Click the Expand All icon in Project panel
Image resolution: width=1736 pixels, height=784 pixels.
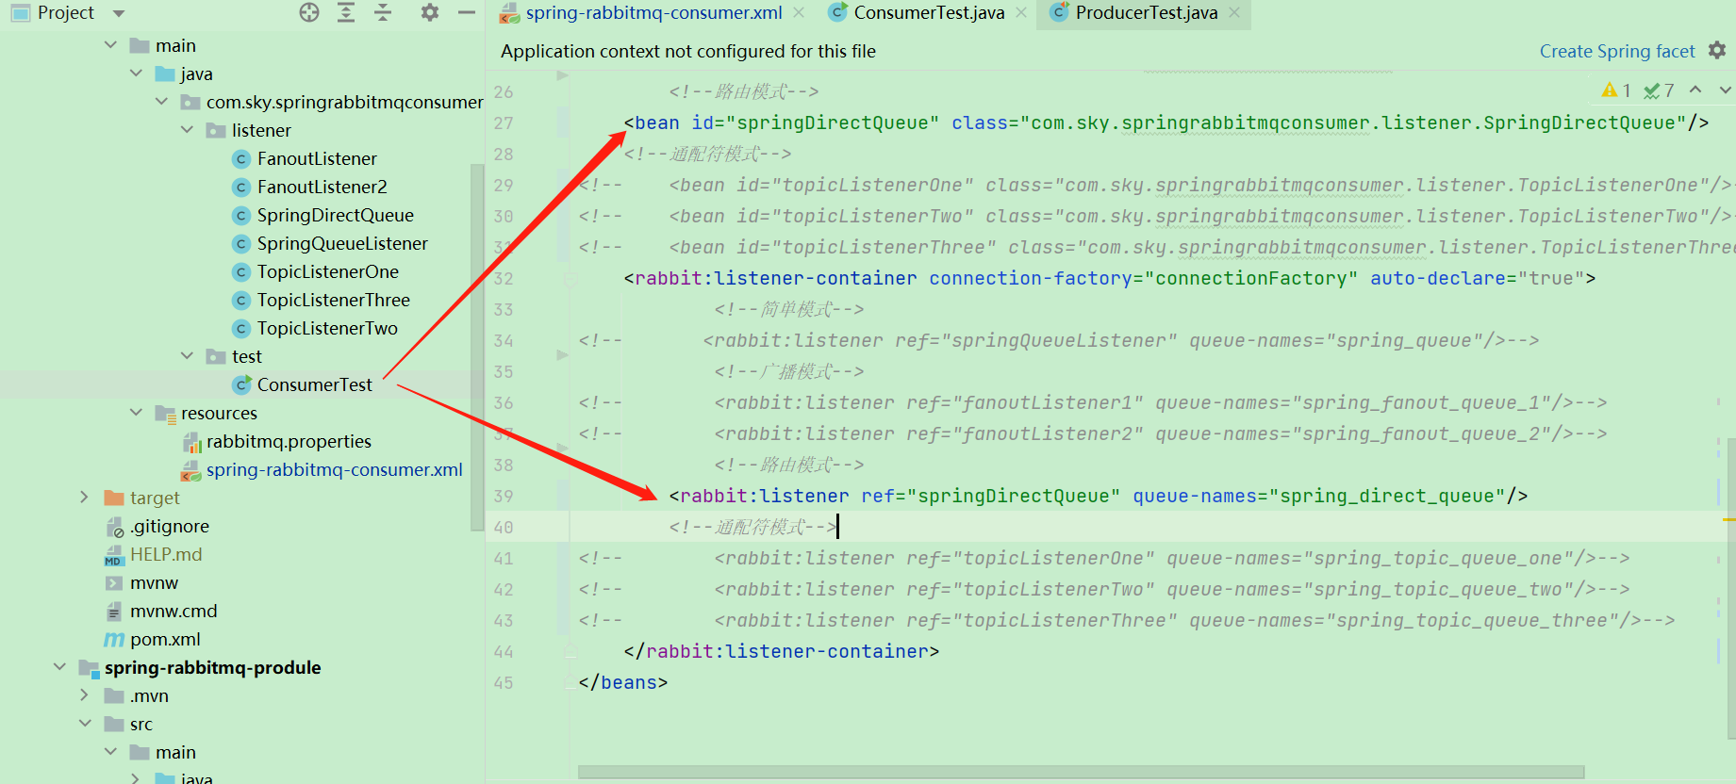click(x=346, y=12)
